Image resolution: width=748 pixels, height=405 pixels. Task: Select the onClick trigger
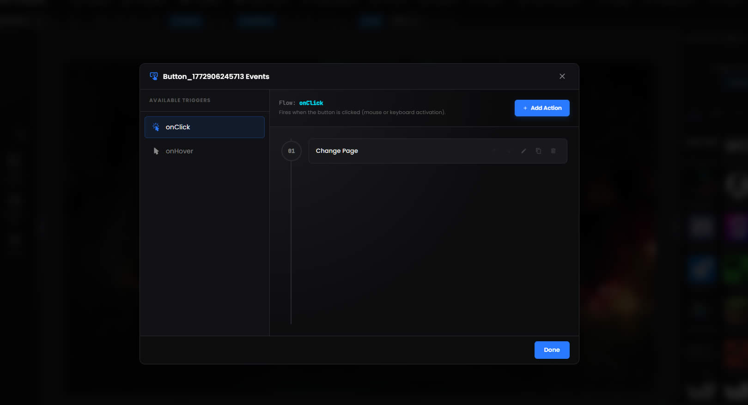tap(204, 127)
